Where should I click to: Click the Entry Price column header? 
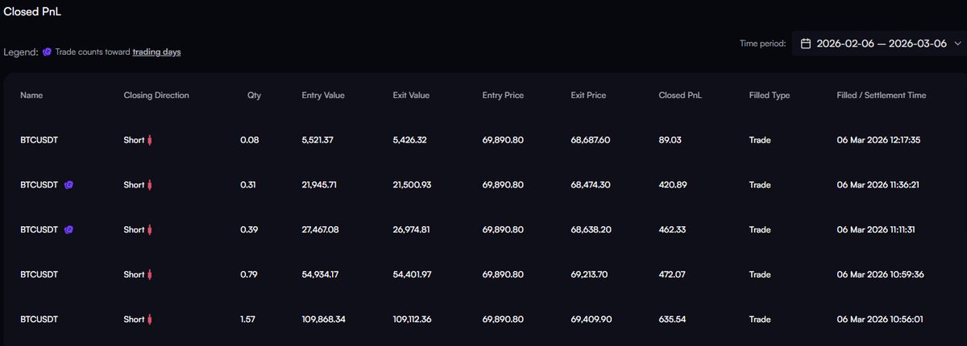click(503, 95)
